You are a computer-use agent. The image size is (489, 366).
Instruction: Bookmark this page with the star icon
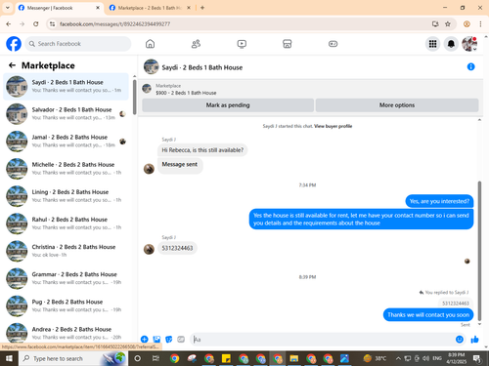(448, 24)
